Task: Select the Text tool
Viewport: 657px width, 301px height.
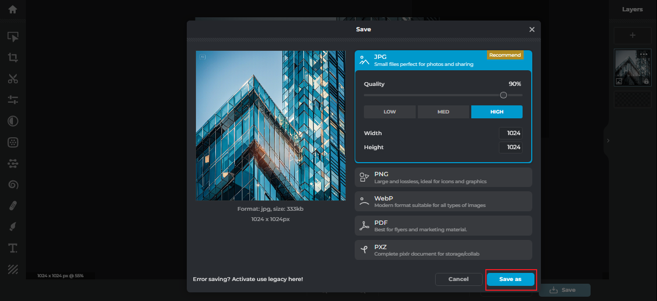Action: (x=13, y=248)
